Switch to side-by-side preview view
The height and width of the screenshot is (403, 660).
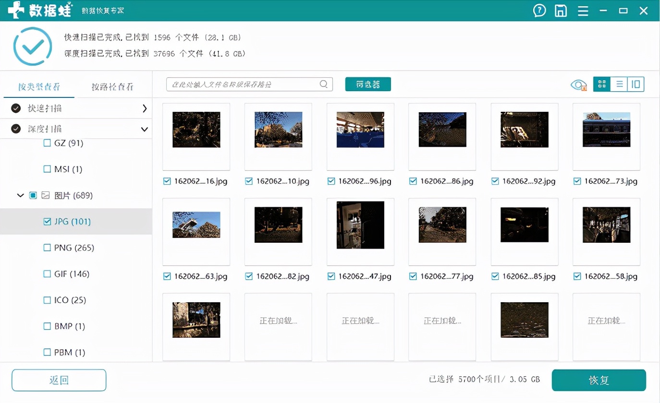click(x=635, y=84)
